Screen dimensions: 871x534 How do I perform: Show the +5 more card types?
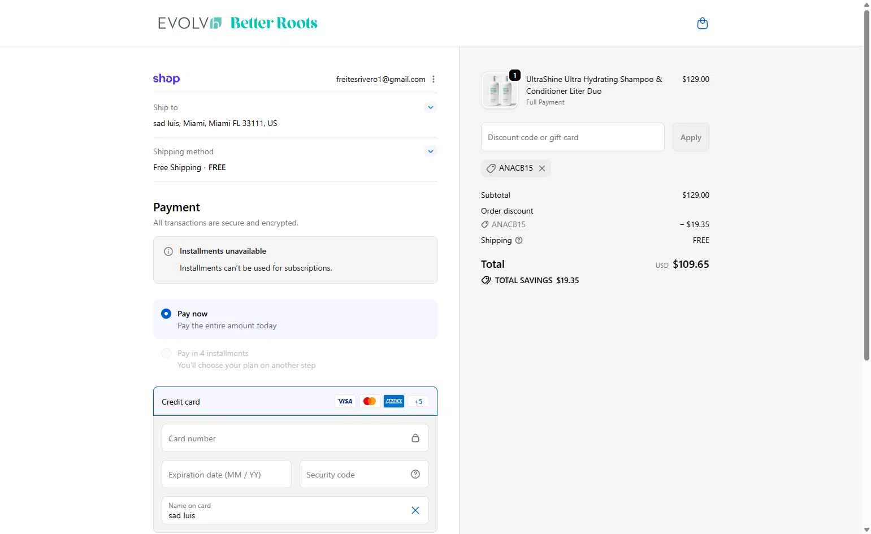pos(418,401)
